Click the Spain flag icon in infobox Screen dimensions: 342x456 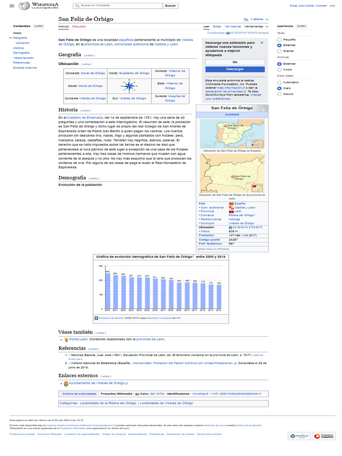(231, 204)
